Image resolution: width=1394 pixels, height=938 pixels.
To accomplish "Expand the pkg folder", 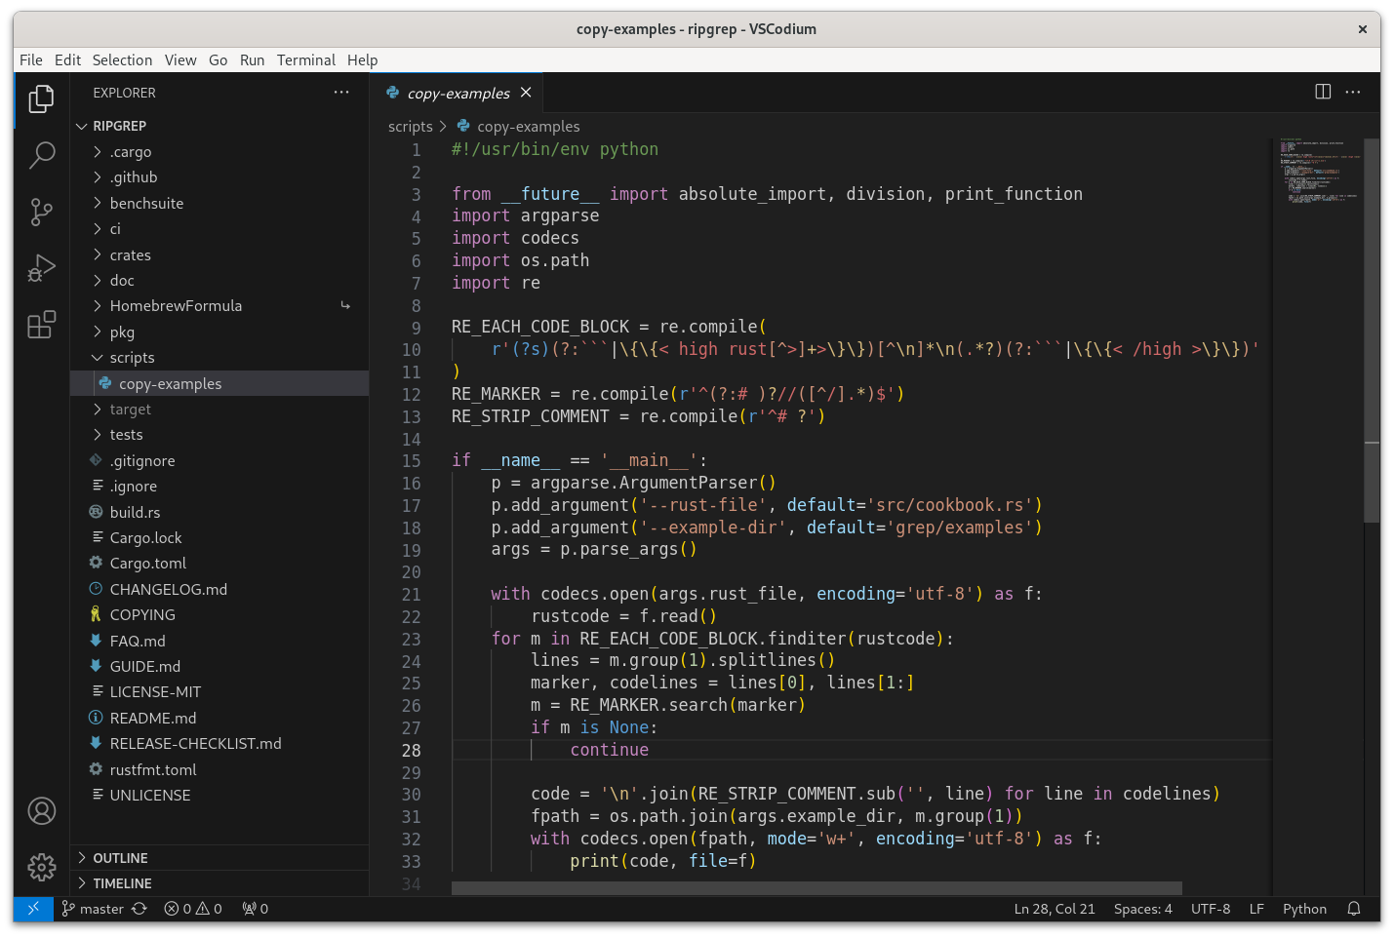I will click(x=219, y=332).
